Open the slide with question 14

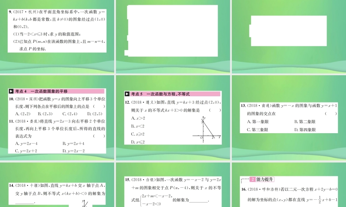(x=57, y=185)
